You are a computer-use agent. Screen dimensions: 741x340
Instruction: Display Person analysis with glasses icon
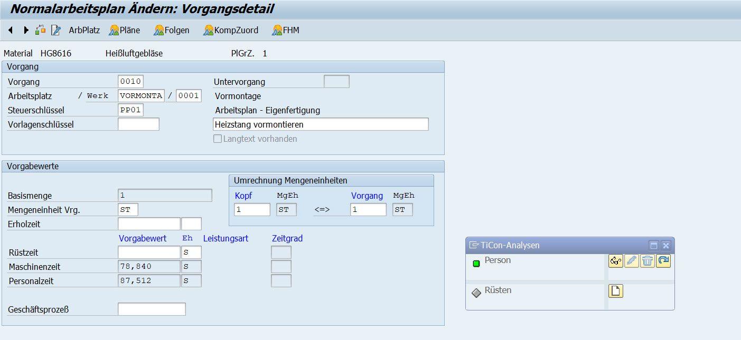615,261
